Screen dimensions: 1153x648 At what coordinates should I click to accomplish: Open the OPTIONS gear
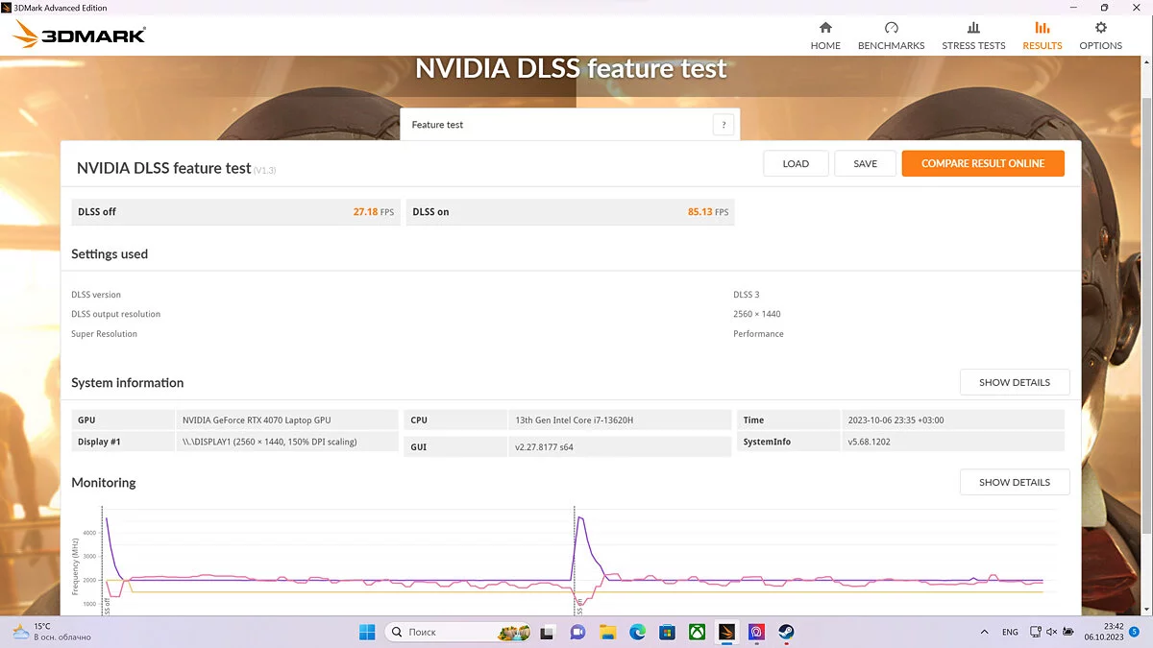pos(1100,36)
